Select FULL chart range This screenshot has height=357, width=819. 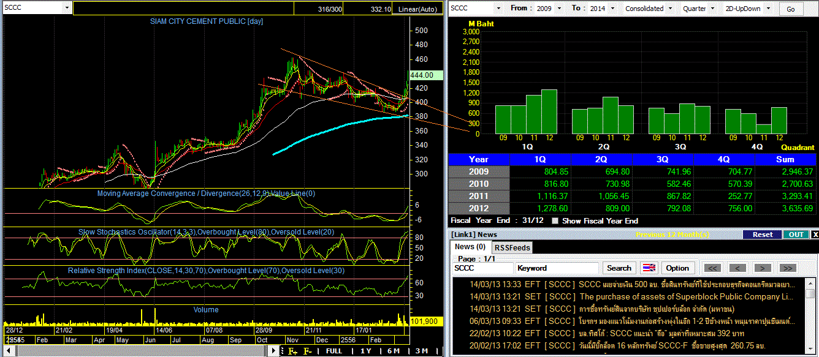point(334,351)
